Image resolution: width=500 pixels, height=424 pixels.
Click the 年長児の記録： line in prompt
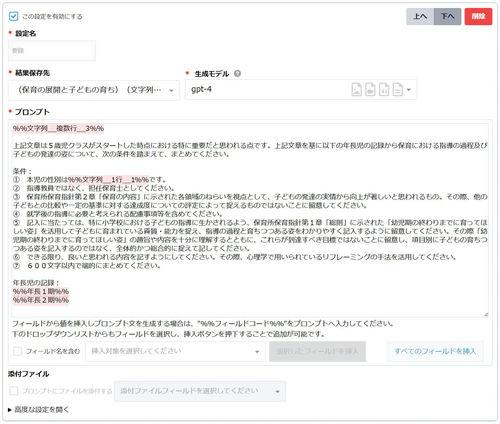click(x=36, y=283)
